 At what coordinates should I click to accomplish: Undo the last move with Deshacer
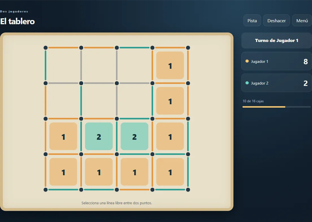[x=276, y=21]
